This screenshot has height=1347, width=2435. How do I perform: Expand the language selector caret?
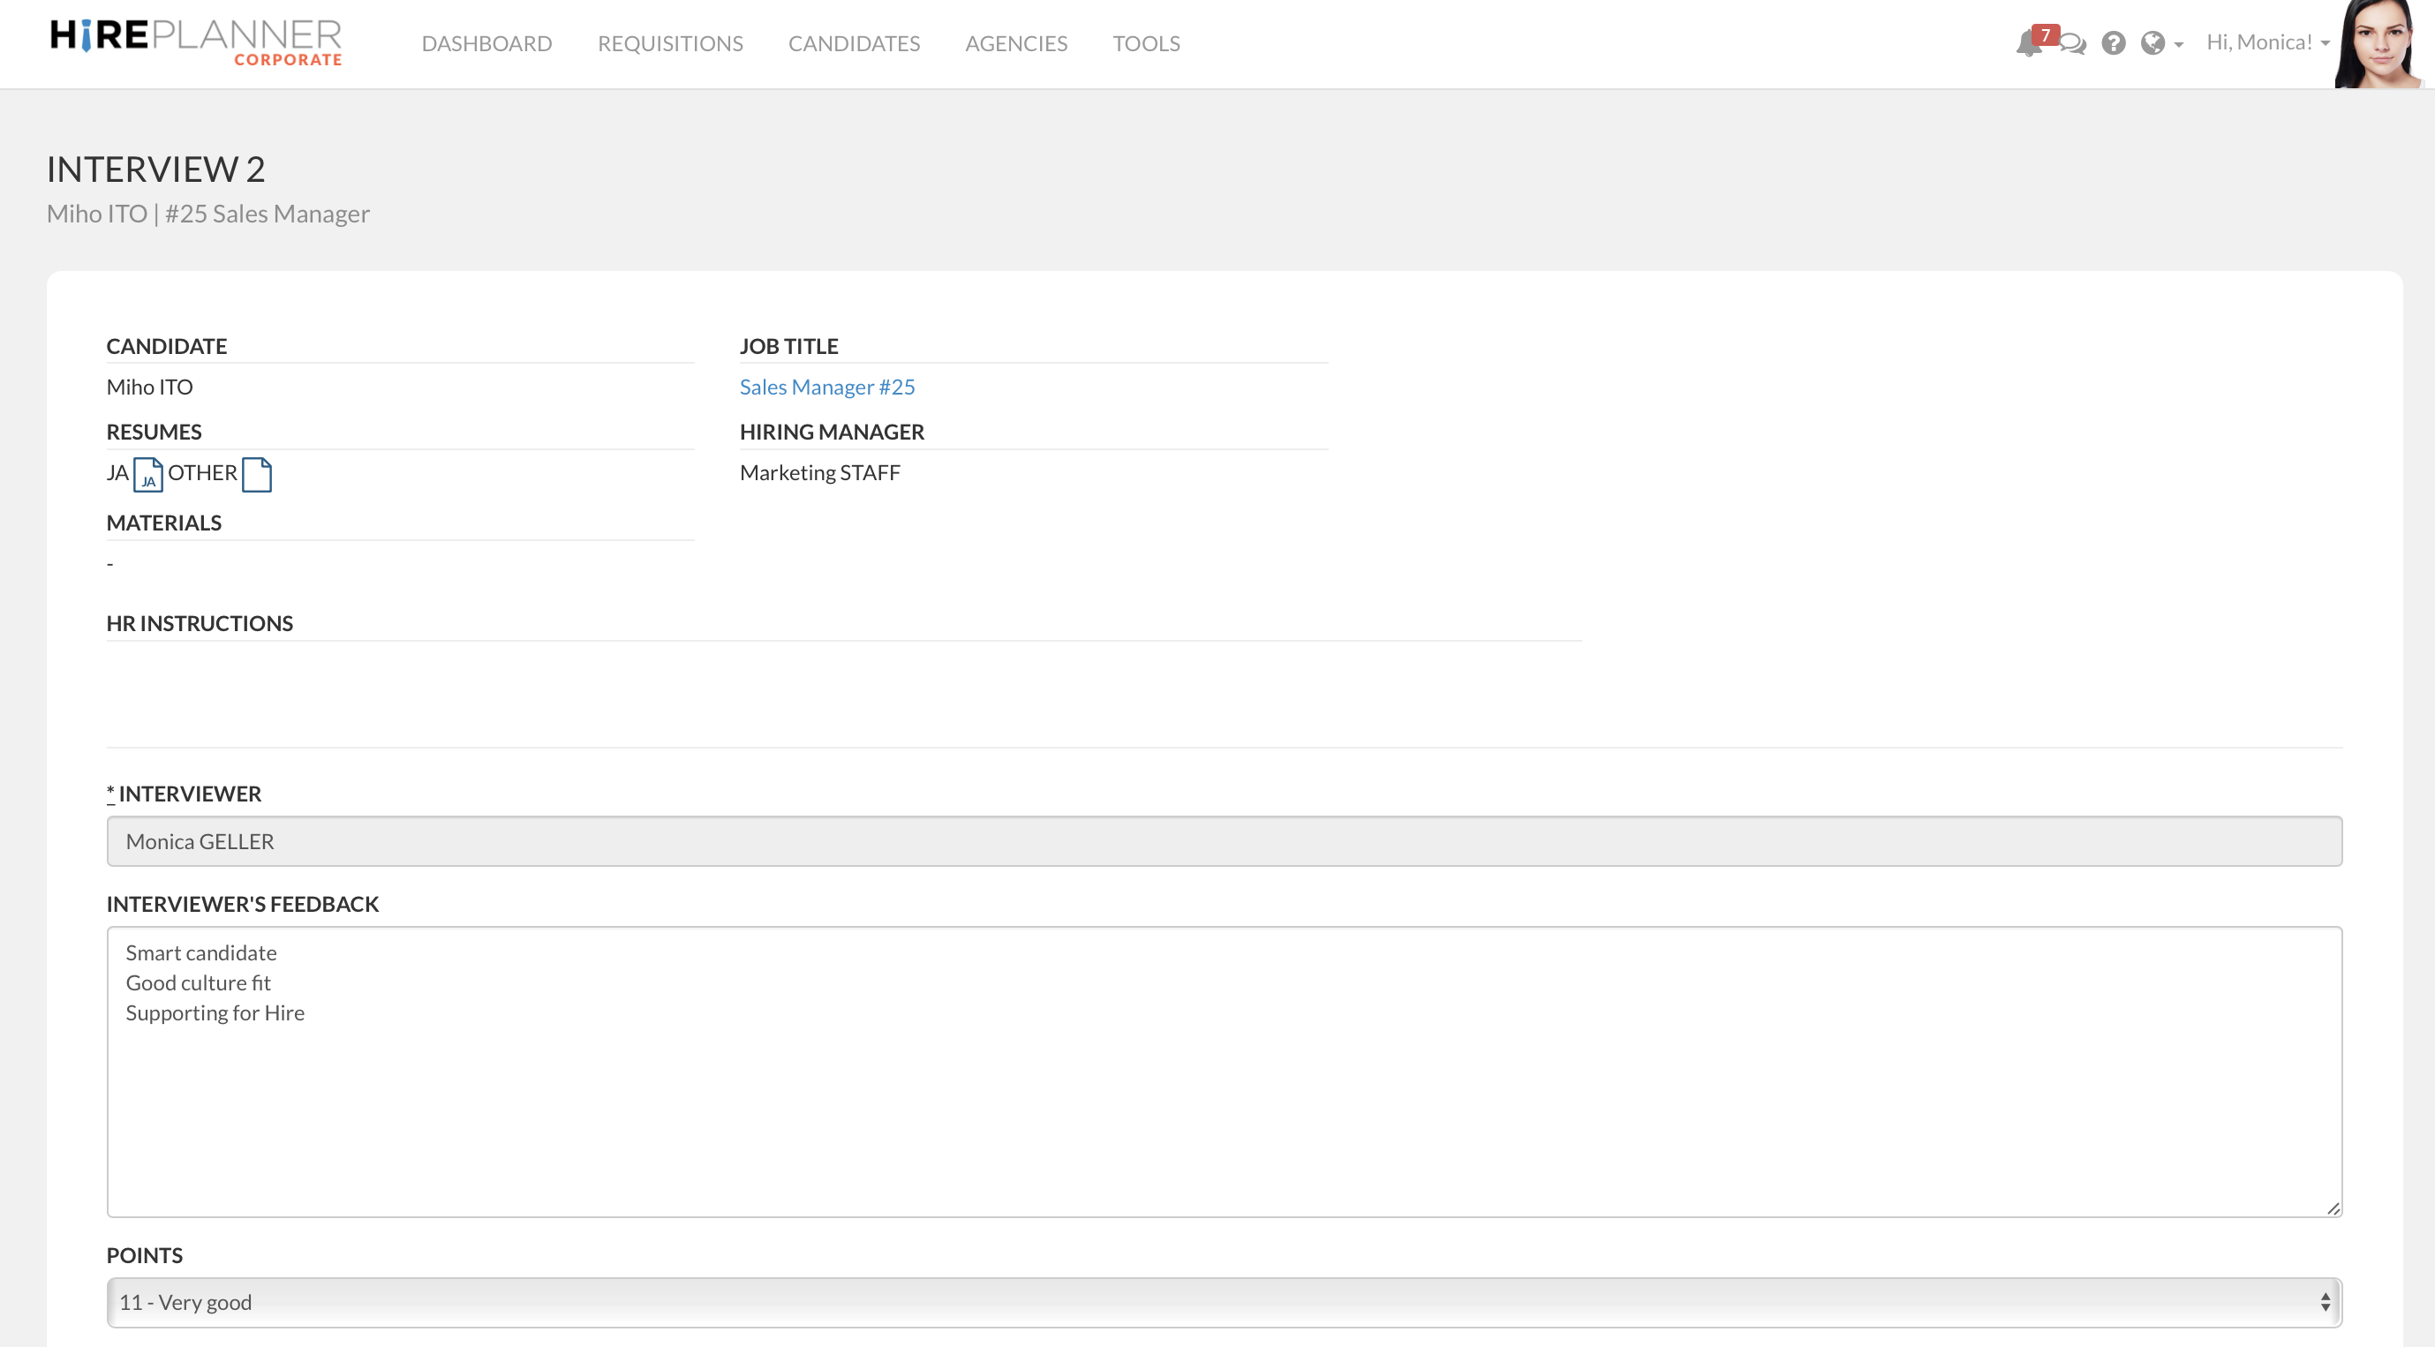click(x=2179, y=44)
